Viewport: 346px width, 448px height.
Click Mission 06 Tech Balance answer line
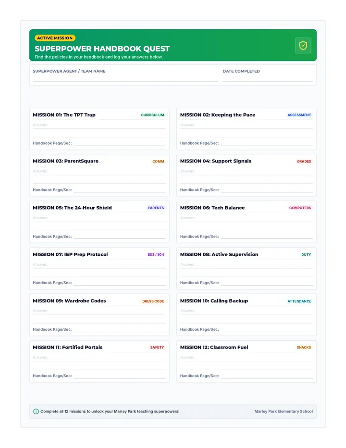coord(247,218)
